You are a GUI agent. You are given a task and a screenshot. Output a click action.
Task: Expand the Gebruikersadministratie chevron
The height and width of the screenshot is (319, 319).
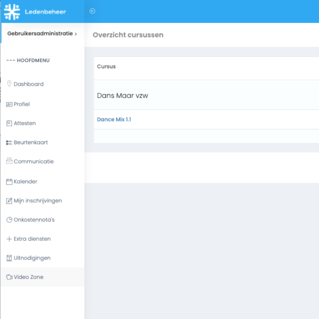click(76, 34)
